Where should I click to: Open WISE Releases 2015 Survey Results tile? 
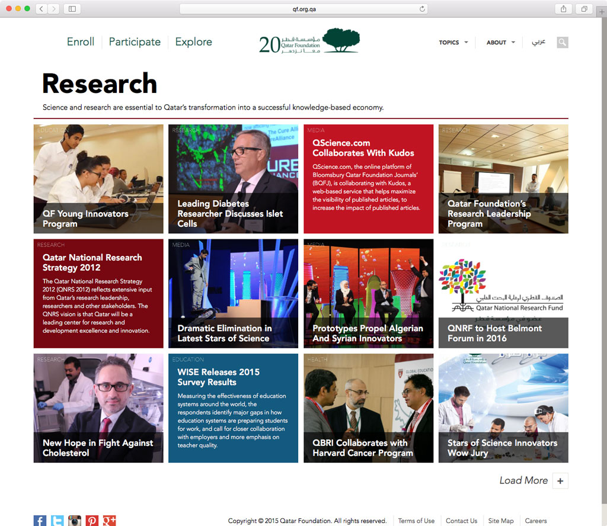click(233, 408)
